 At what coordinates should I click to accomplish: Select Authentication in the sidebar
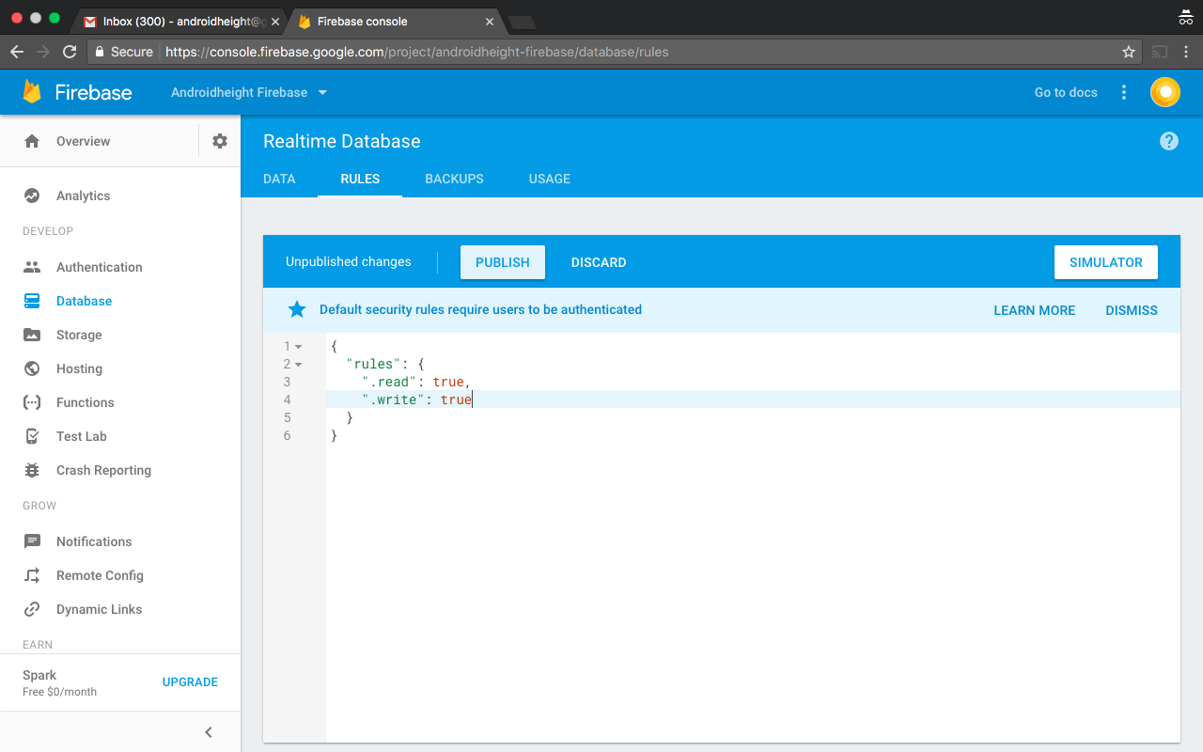[97, 267]
